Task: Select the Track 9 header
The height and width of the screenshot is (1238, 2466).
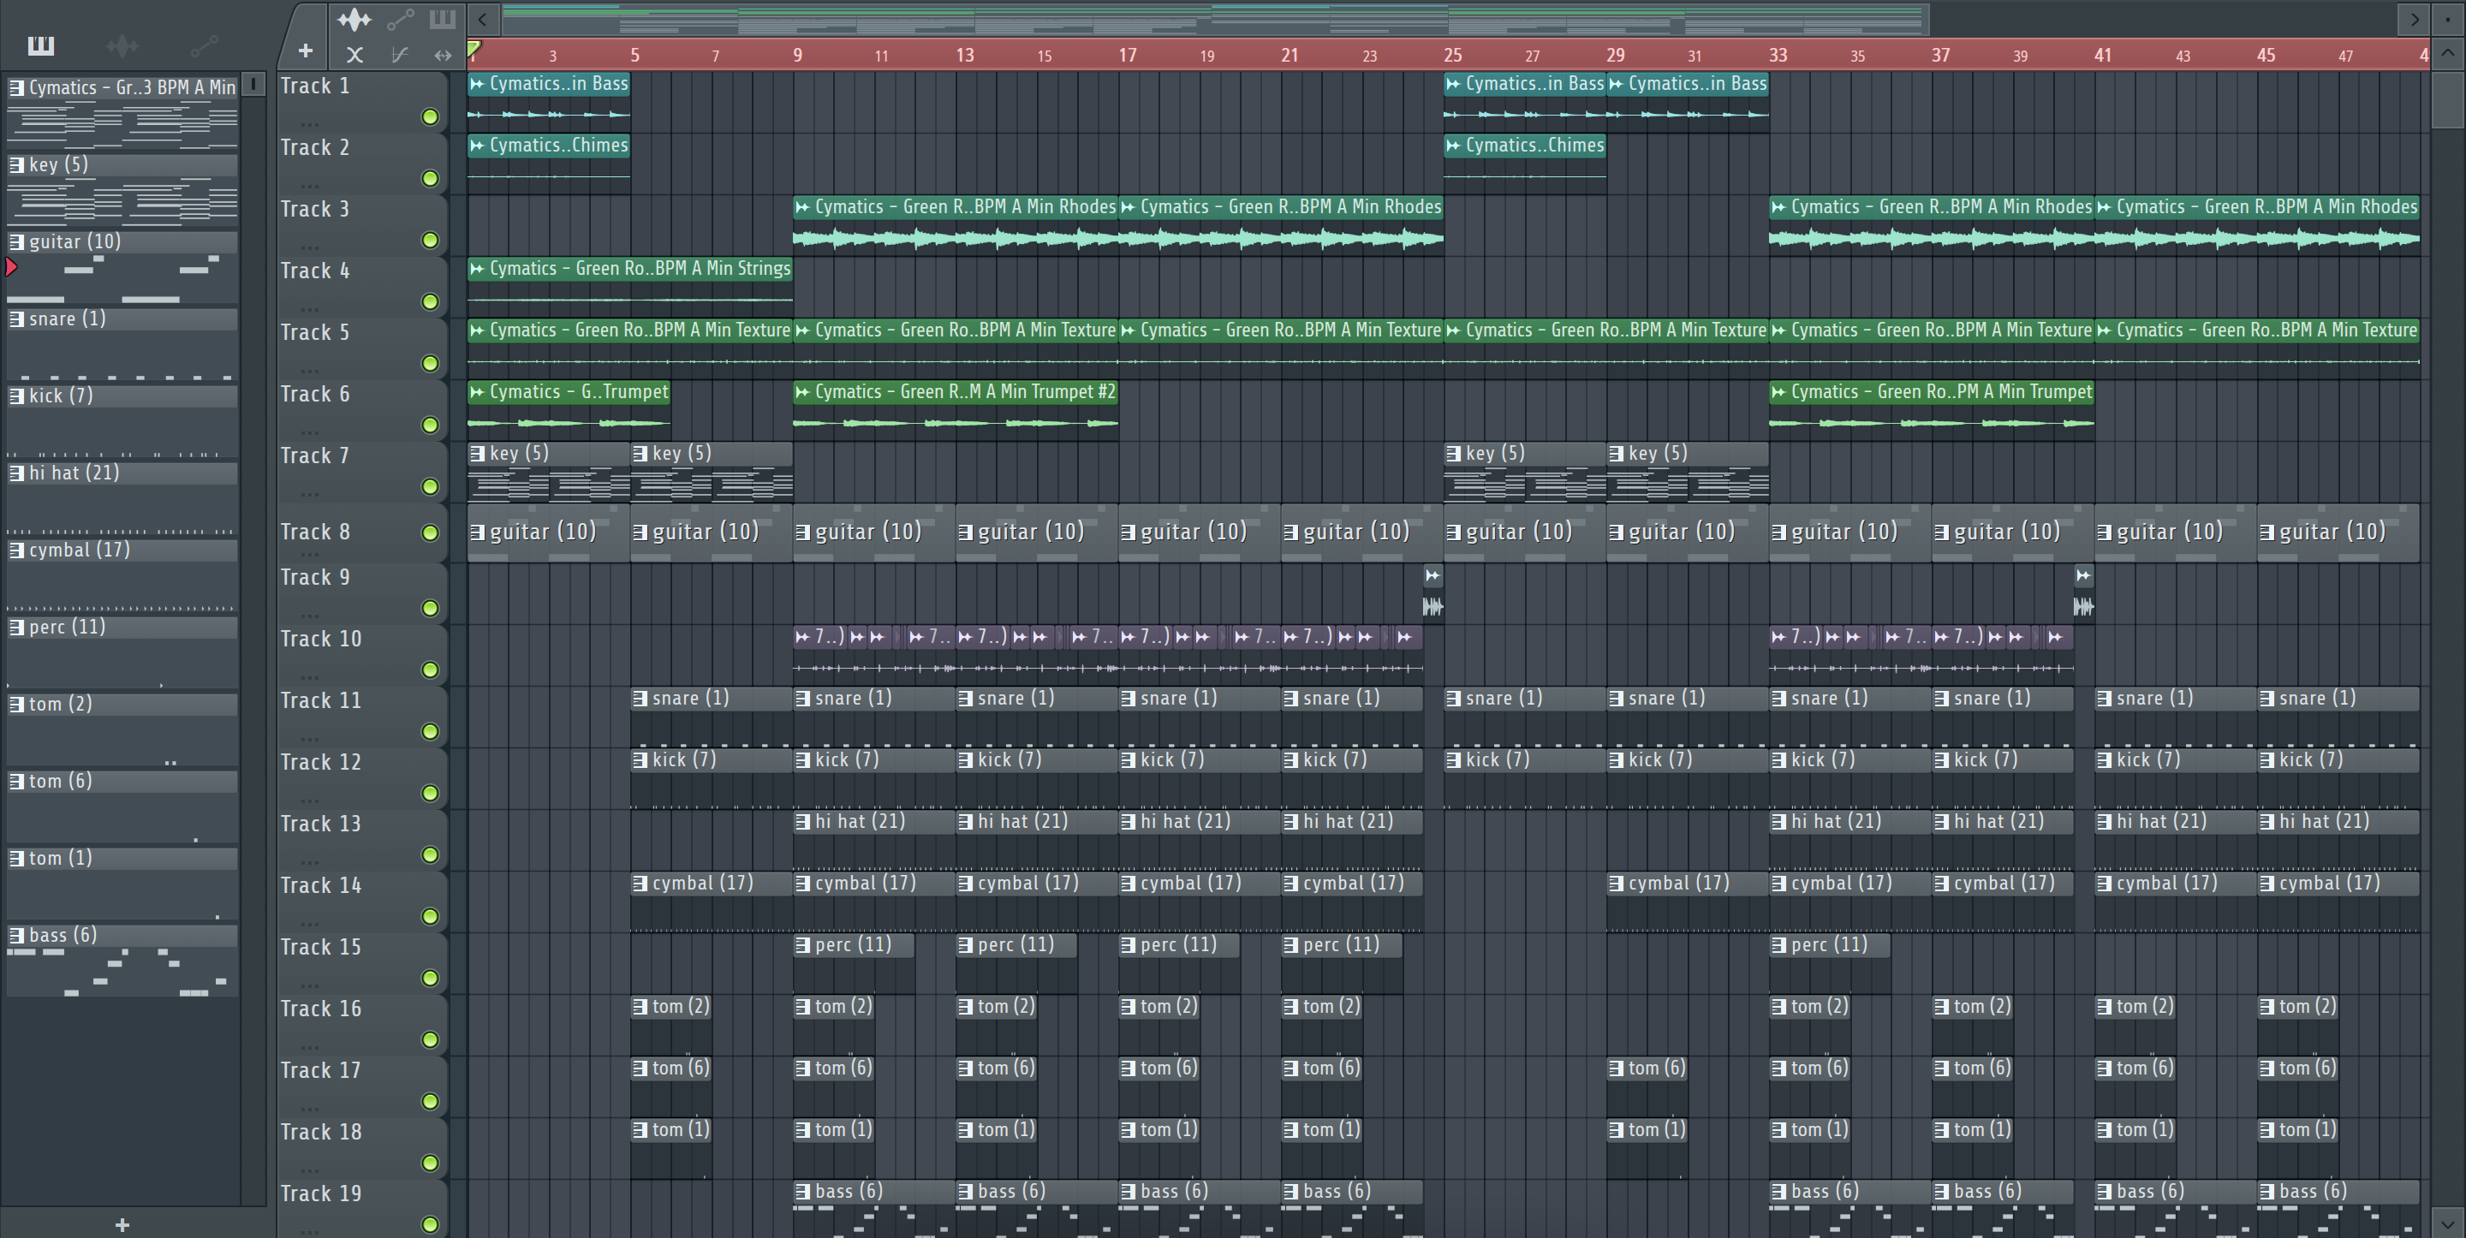Action: pos(362,593)
